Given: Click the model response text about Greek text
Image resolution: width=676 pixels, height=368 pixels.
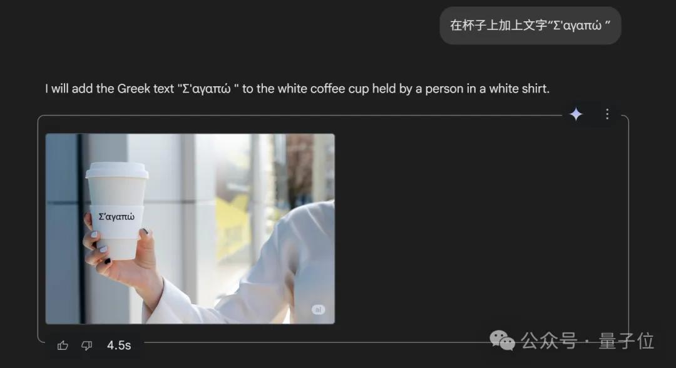Looking at the screenshot, I should (x=297, y=89).
